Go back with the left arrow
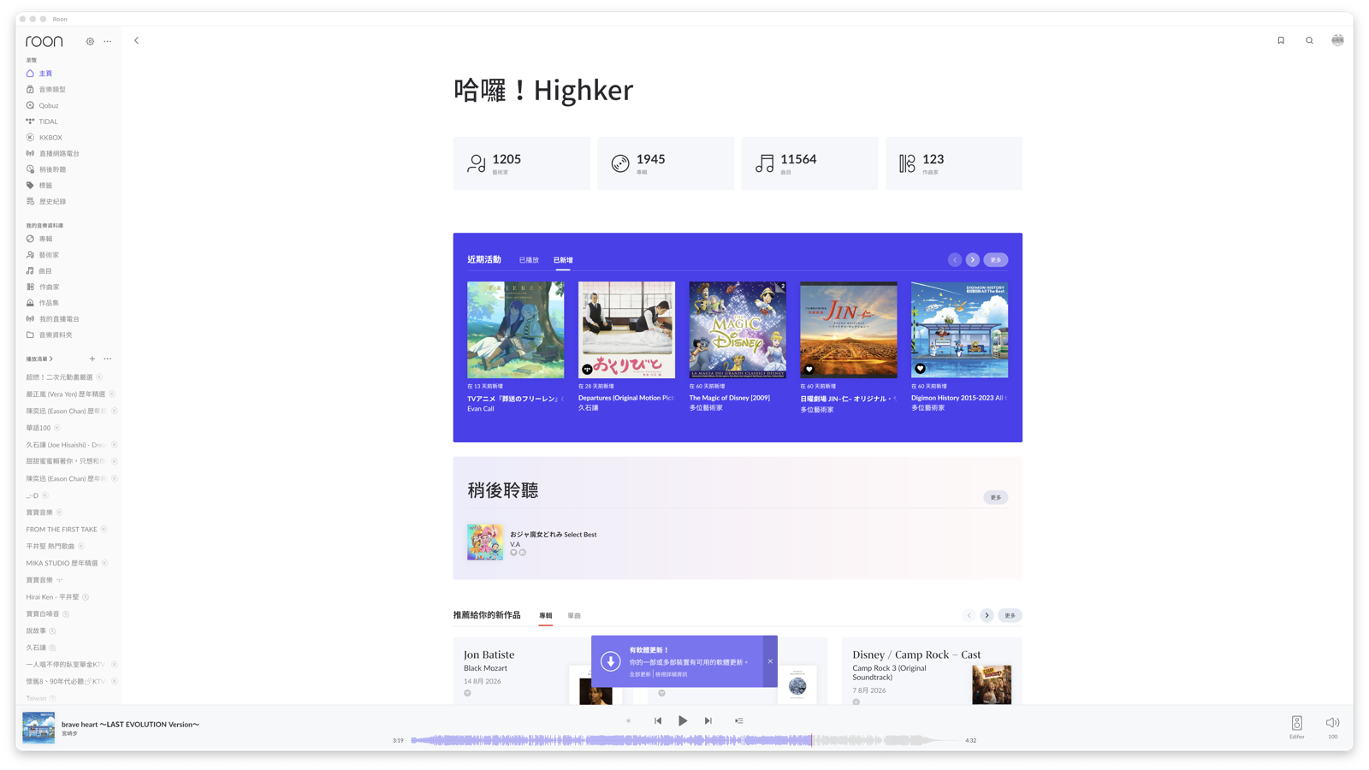 [x=136, y=41]
